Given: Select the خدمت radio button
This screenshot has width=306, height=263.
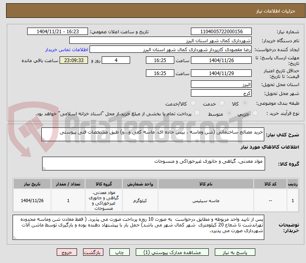Looking at the screenshot, I should (x=222, y=103).
